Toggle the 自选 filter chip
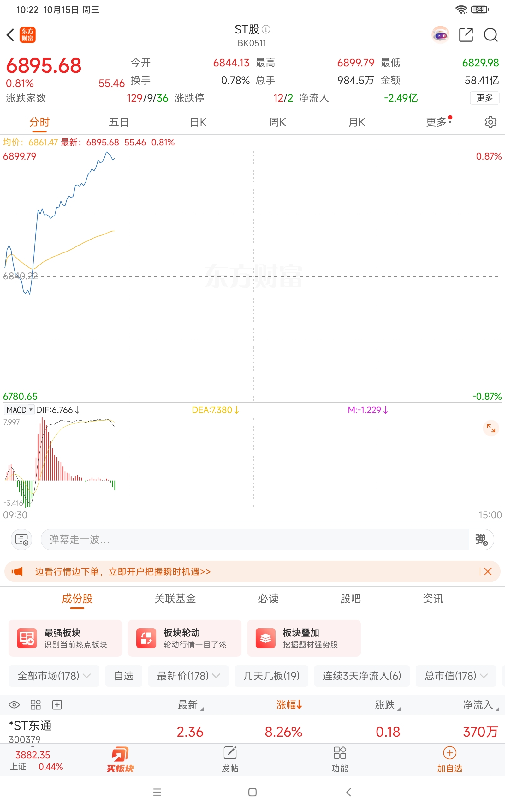Viewport: 505px width, 809px height. (124, 676)
